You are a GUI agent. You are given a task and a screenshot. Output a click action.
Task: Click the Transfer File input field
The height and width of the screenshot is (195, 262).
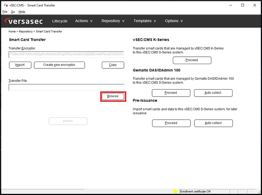coord(66,87)
